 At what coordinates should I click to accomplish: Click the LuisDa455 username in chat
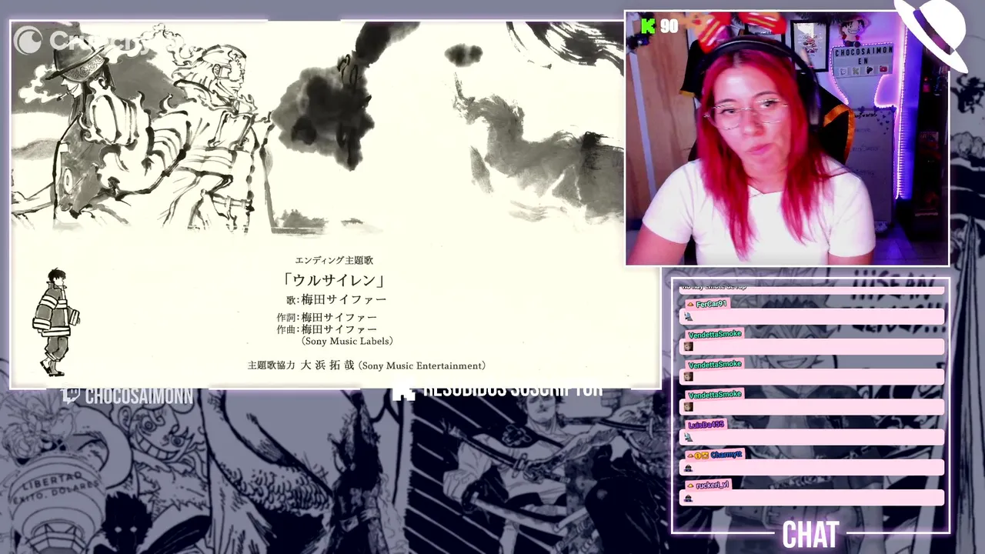pyautogui.click(x=706, y=425)
